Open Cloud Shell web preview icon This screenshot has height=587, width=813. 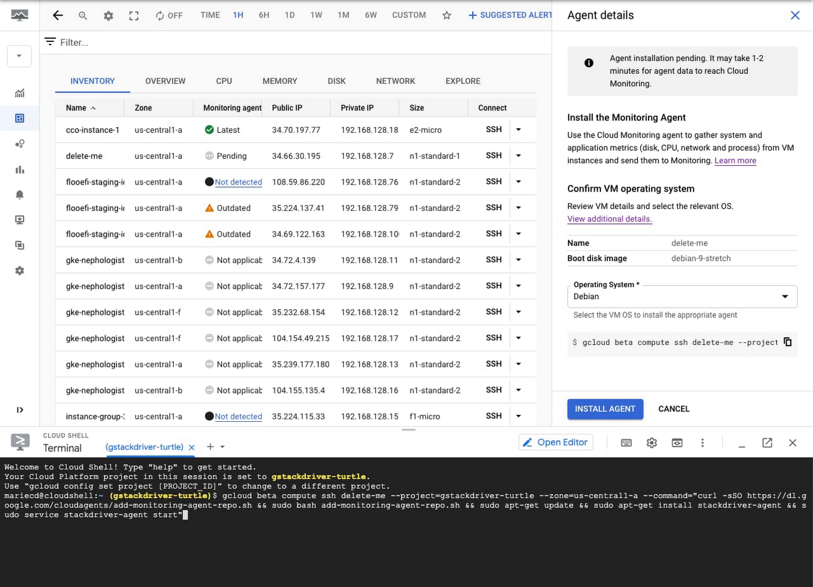point(677,442)
